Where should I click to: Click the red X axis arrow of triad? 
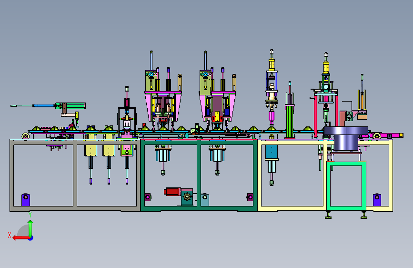(21, 238)
